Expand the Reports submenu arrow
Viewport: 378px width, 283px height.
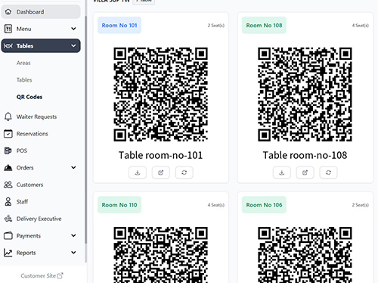point(73,253)
